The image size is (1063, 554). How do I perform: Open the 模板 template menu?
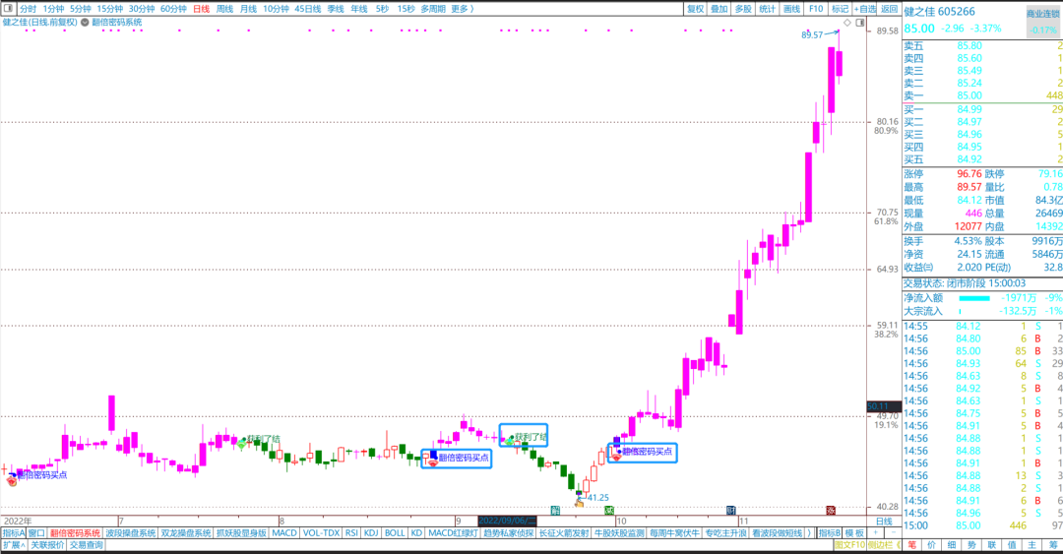click(854, 533)
